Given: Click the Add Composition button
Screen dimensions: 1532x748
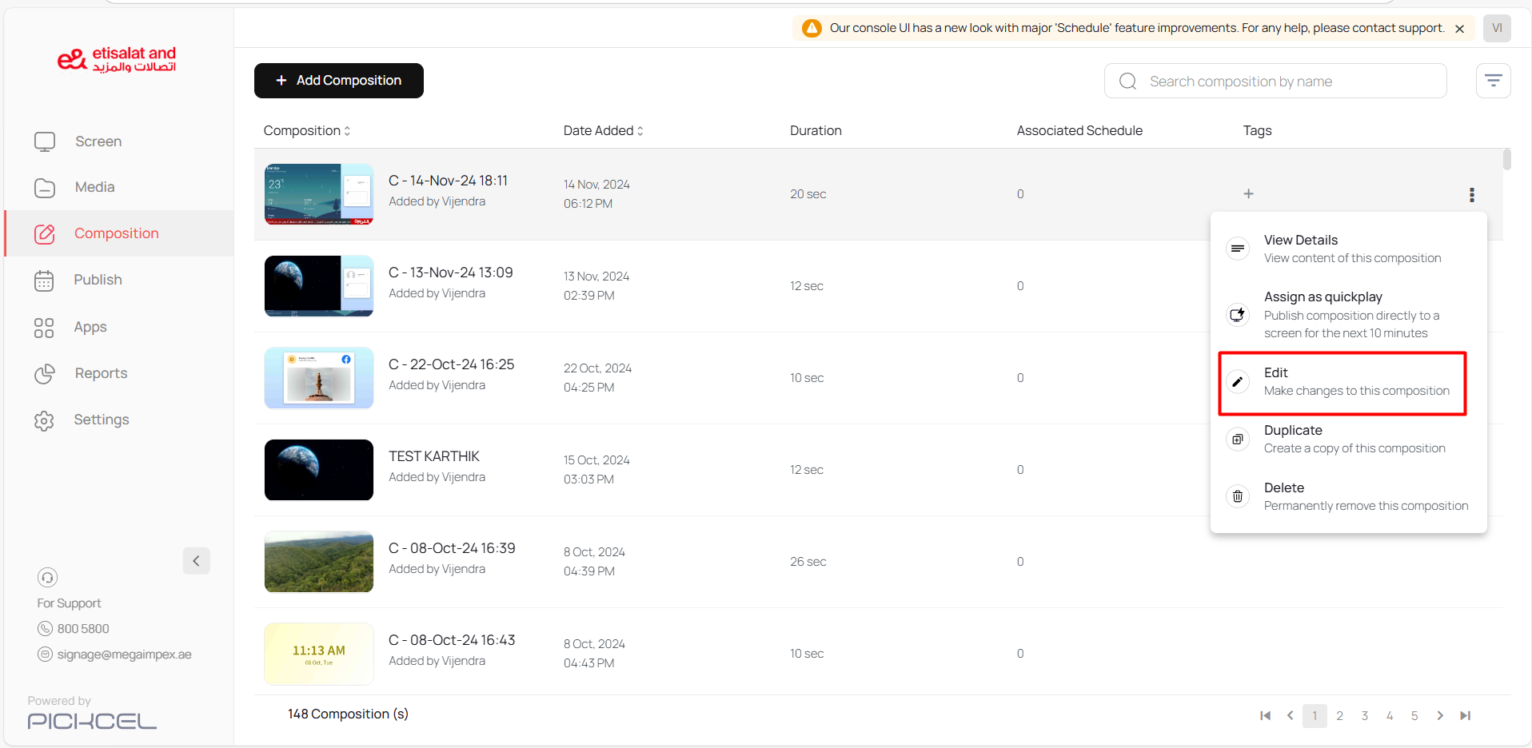Looking at the screenshot, I should (338, 81).
